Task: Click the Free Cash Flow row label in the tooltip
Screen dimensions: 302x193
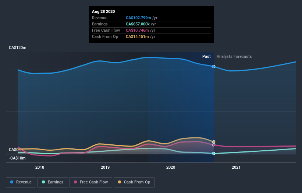Action: tap(106, 30)
